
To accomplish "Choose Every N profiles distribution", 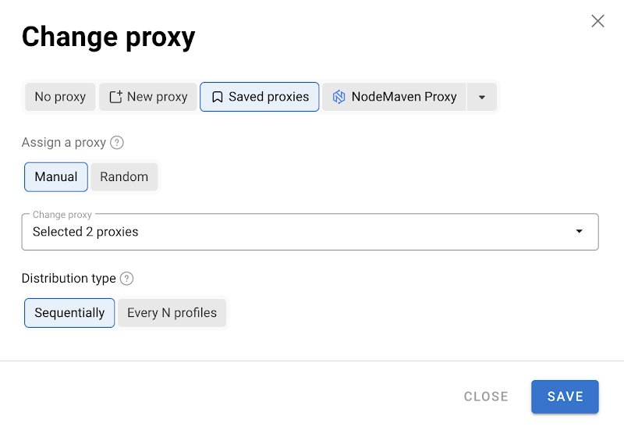I will (172, 313).
